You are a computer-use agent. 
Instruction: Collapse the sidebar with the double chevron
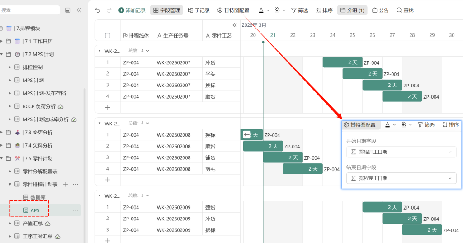(x=79, y=10)
